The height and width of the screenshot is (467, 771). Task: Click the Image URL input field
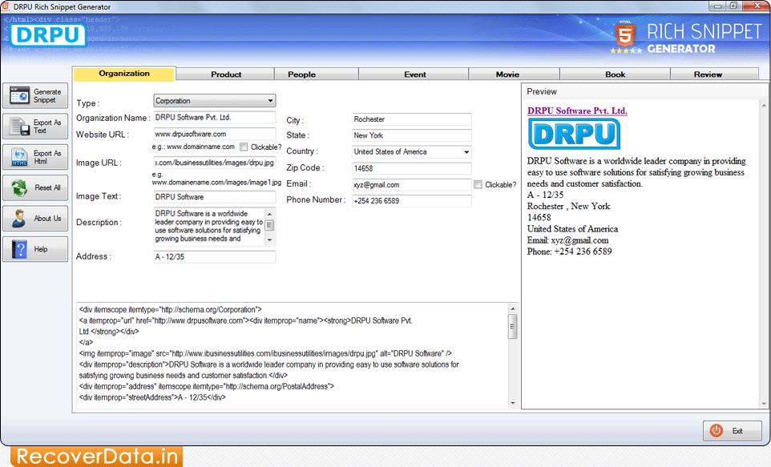point(214,163)
